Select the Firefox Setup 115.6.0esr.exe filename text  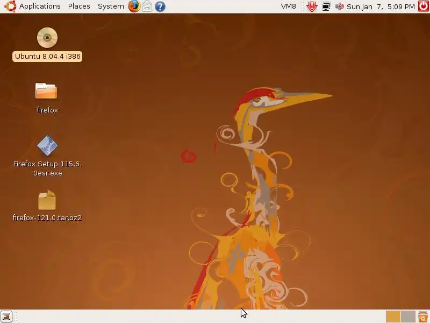click(x=47, y=168)
